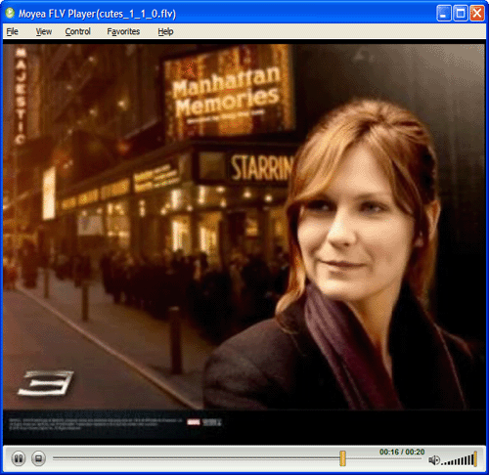The width and height of the screenshot is (489, 475).
Task: Click the video display area
Action: (x=244, y=242)
